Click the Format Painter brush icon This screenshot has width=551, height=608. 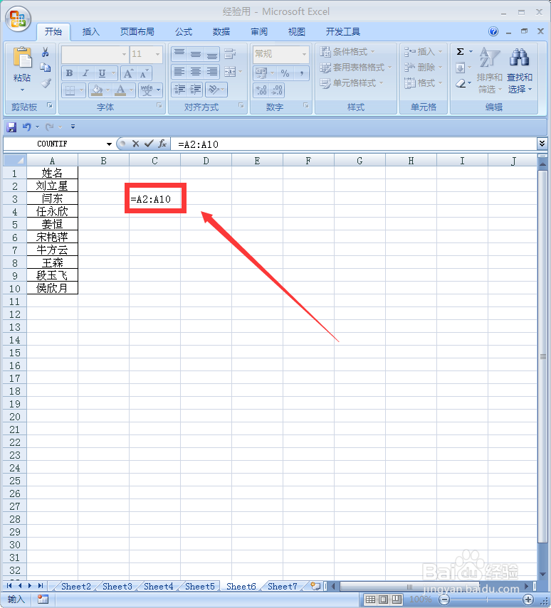click(46, 83)
